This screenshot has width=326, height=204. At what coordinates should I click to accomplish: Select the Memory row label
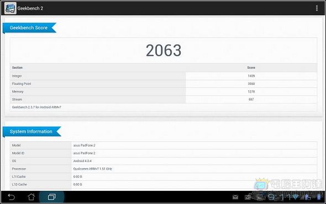(x=18, y=92)
